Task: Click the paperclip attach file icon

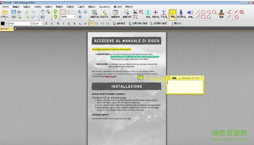Action: [x=181, y=13]
